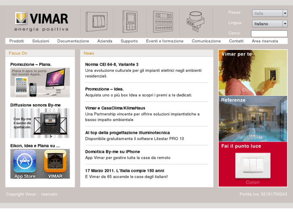This screenshot has width=293, height=220.
Task: Click the plug adapter product icon
Action: pyautogui.click(x=195, y=22)
